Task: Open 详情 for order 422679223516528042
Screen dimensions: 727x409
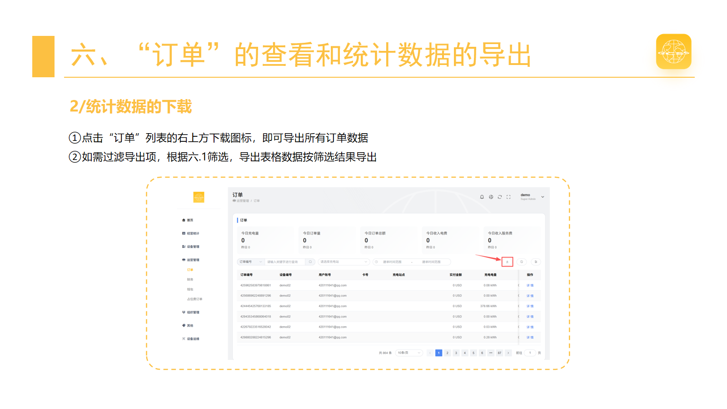Action: point(530,327)
